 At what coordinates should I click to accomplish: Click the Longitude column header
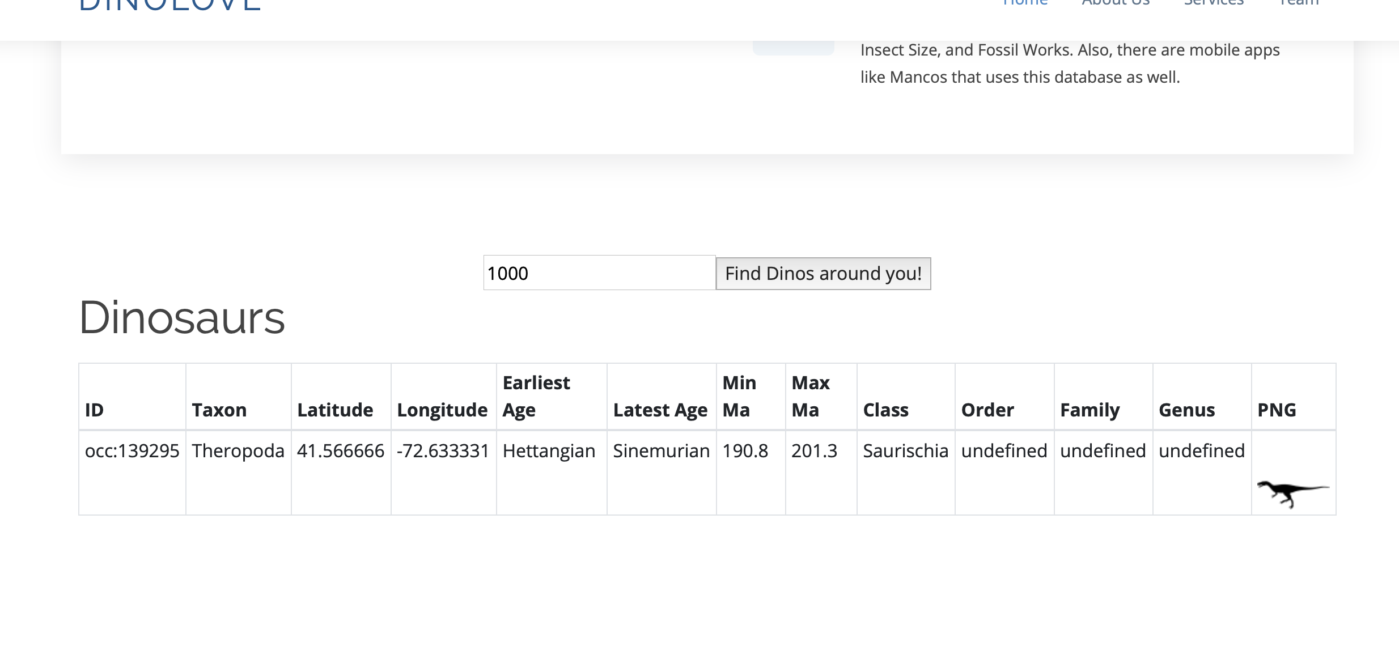pyautogui.click(x=442, y=410)
